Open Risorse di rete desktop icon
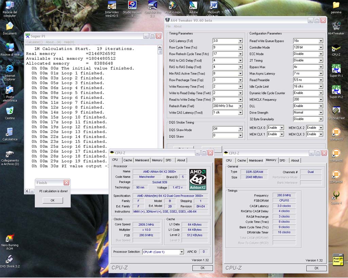The width and height of the screenshot is (348, 278). point(10,49)
